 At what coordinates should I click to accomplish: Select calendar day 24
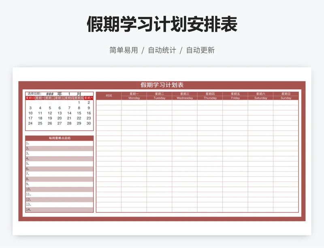[x=30, y=123]
